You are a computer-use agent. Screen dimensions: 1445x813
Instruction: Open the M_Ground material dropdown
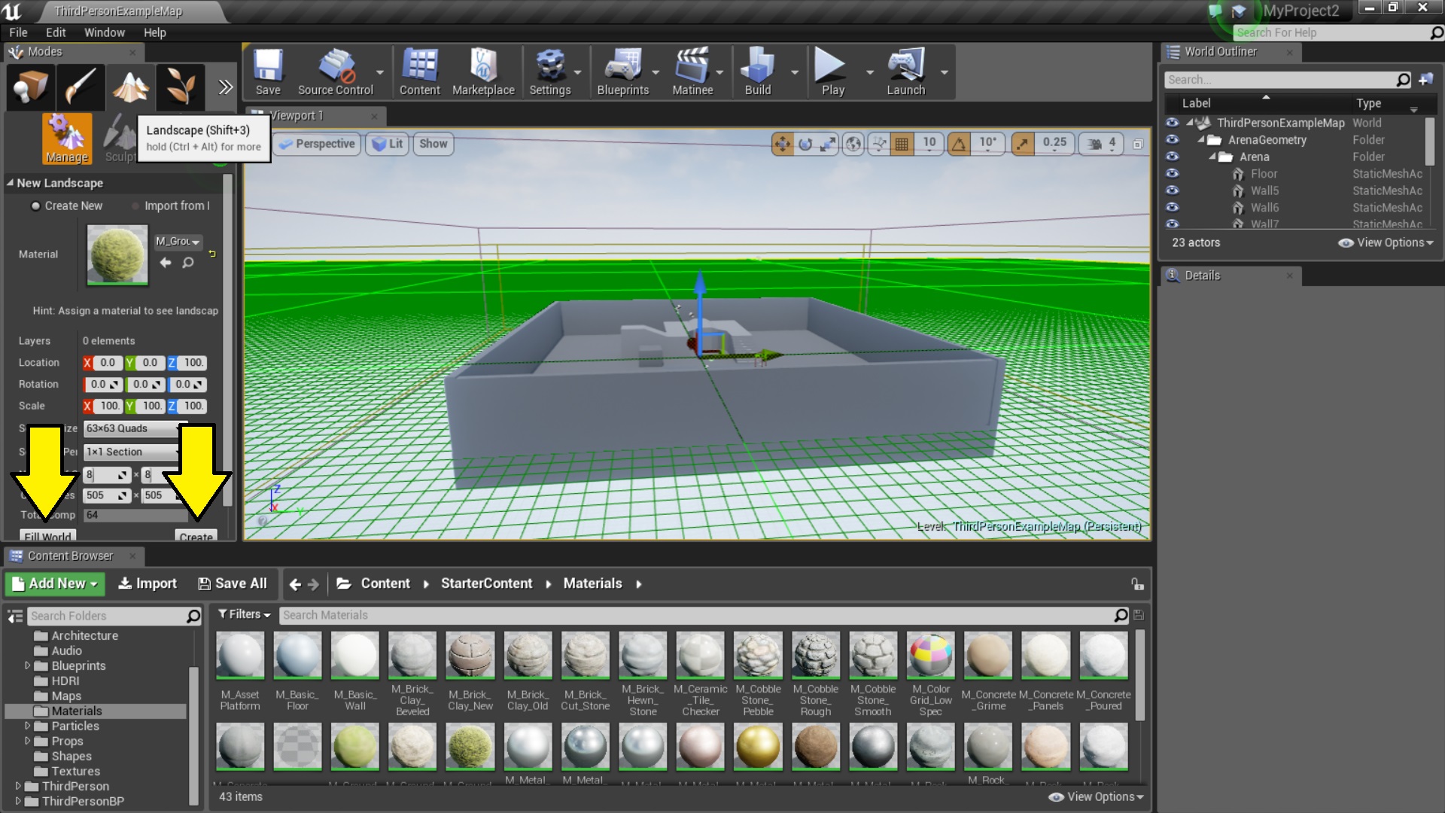click(178, 242)
